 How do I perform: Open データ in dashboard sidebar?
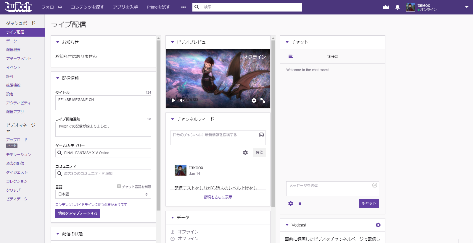point(12,41)
